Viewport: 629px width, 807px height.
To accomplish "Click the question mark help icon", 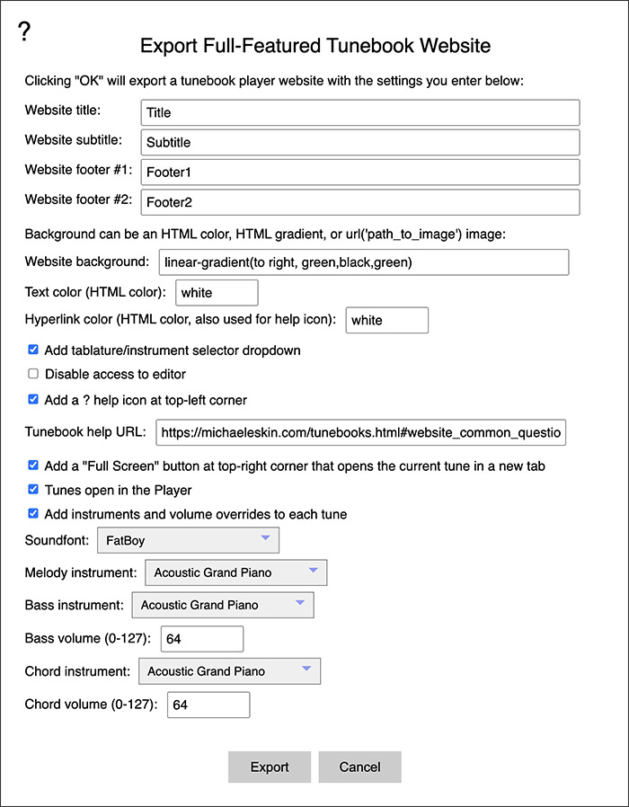I will click(23, 32).
